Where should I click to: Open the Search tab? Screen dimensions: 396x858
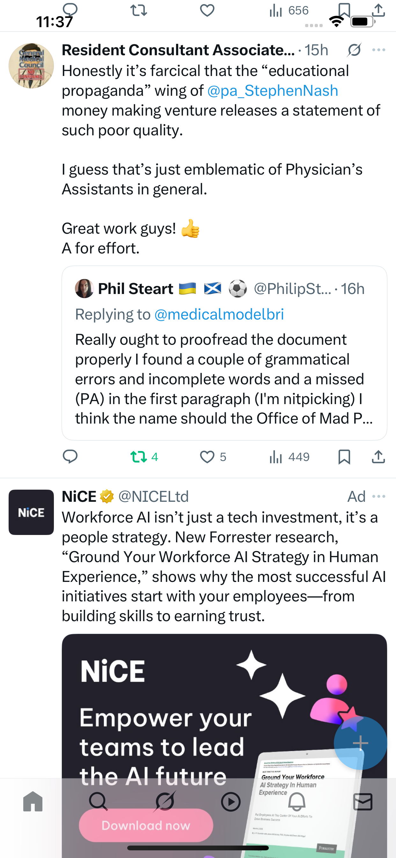point(99,802)
